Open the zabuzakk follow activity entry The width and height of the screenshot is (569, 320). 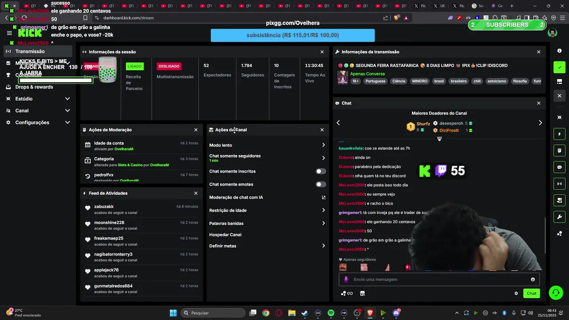(141, 209)
